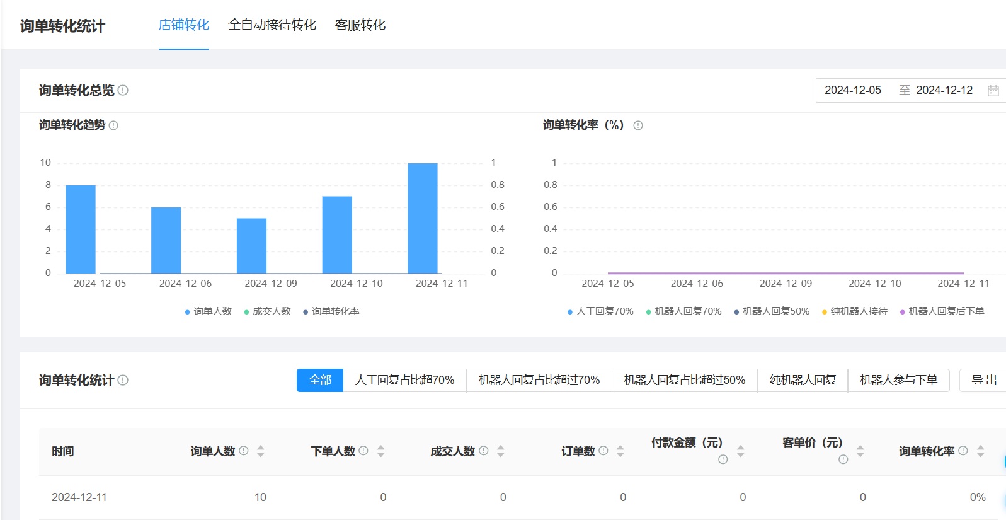The image size is (1006, 520).
Task: Sort table by 询单人数 column
Action: coord(261,451)
